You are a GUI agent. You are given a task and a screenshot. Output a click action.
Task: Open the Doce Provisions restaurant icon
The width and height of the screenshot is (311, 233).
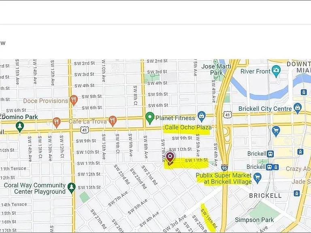click(74, 100)
